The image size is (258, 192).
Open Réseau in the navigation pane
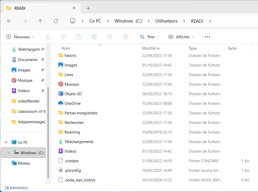(24, 163)
